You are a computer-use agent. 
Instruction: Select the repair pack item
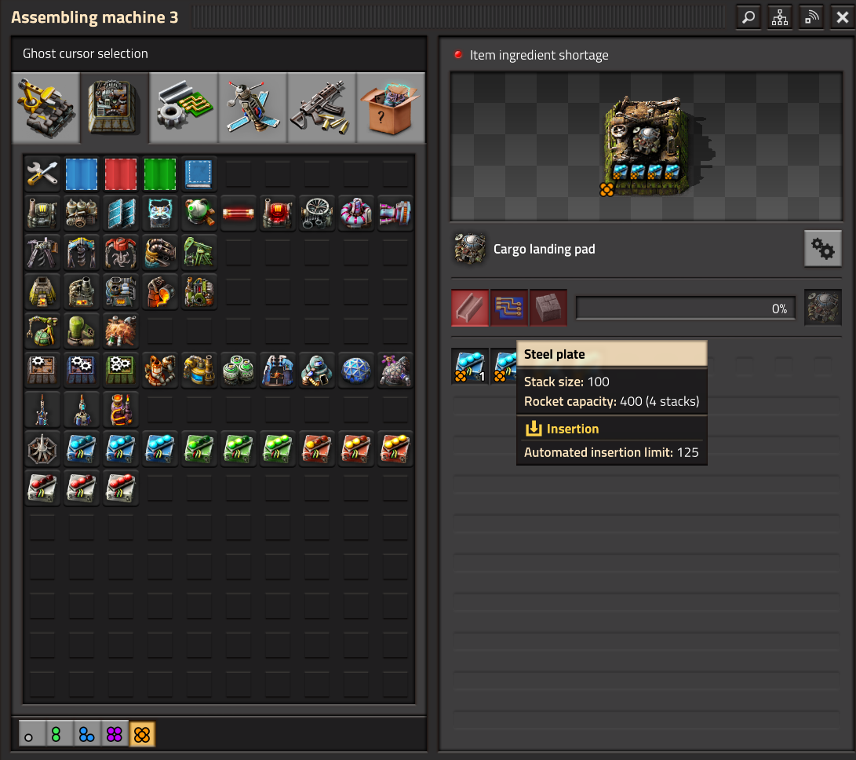click(42, 174)
